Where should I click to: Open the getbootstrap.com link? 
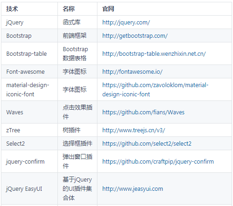(x=135, y=36)
